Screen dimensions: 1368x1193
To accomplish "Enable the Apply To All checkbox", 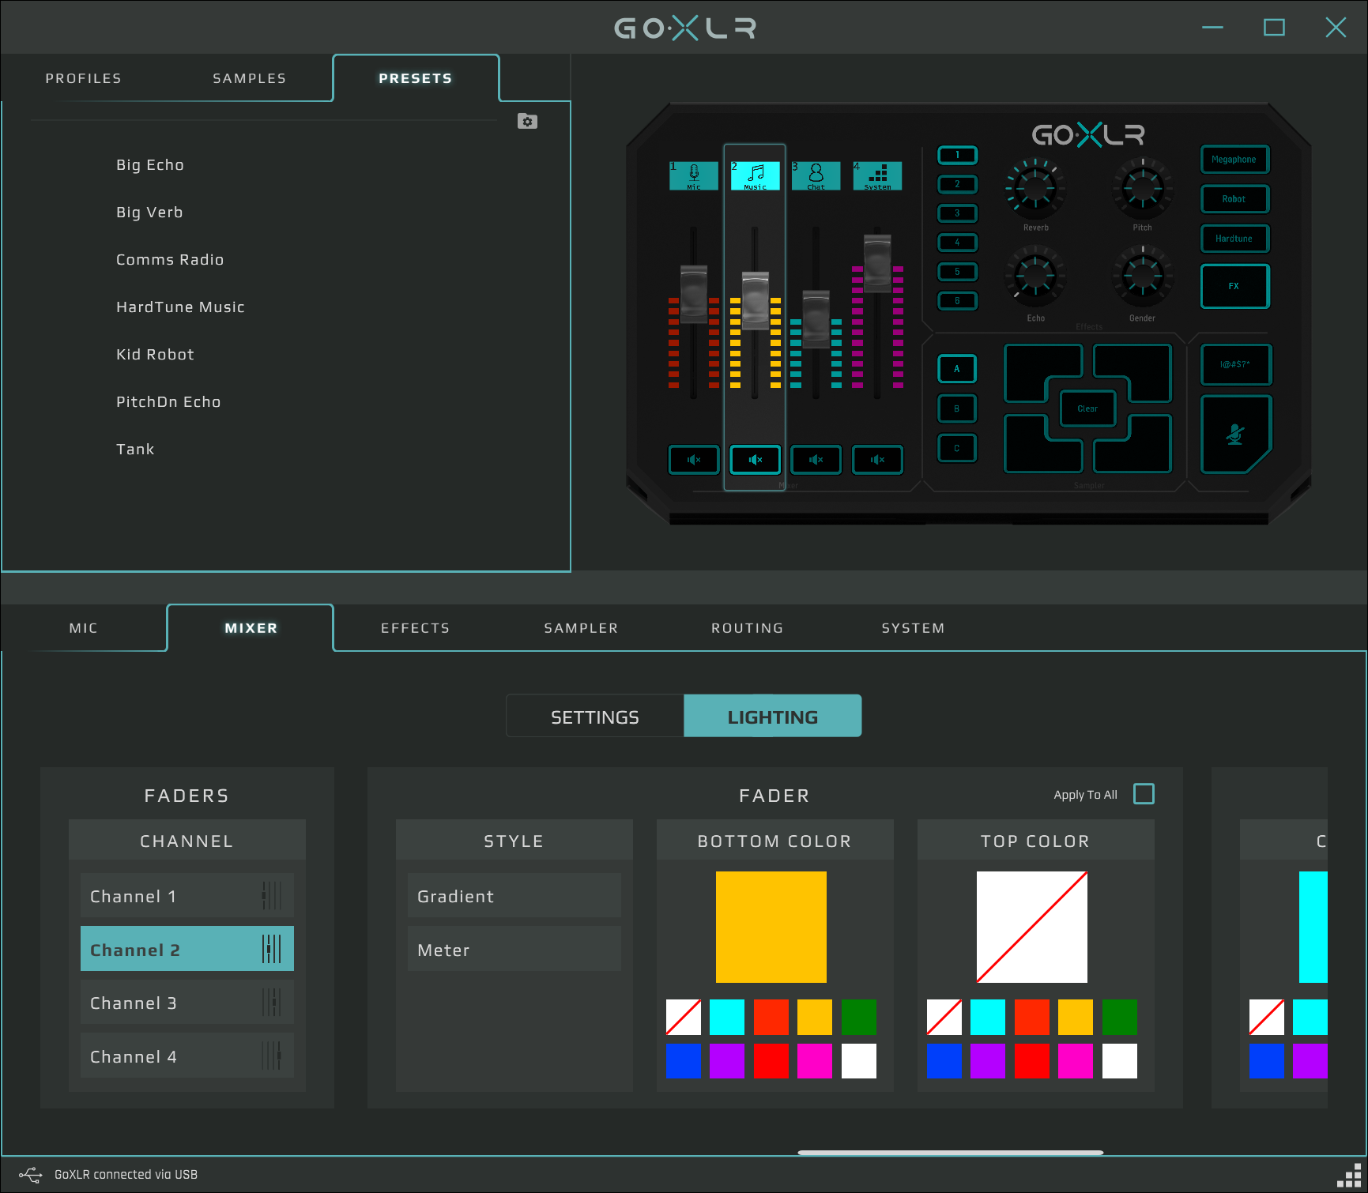I will [1144, 794].
